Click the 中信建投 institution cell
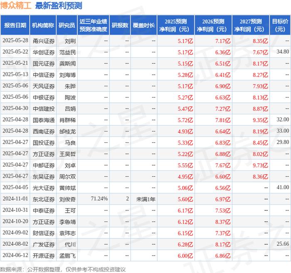Image resolution: width=291 pixels, height=273 pixels. click(x=44, y=109)
